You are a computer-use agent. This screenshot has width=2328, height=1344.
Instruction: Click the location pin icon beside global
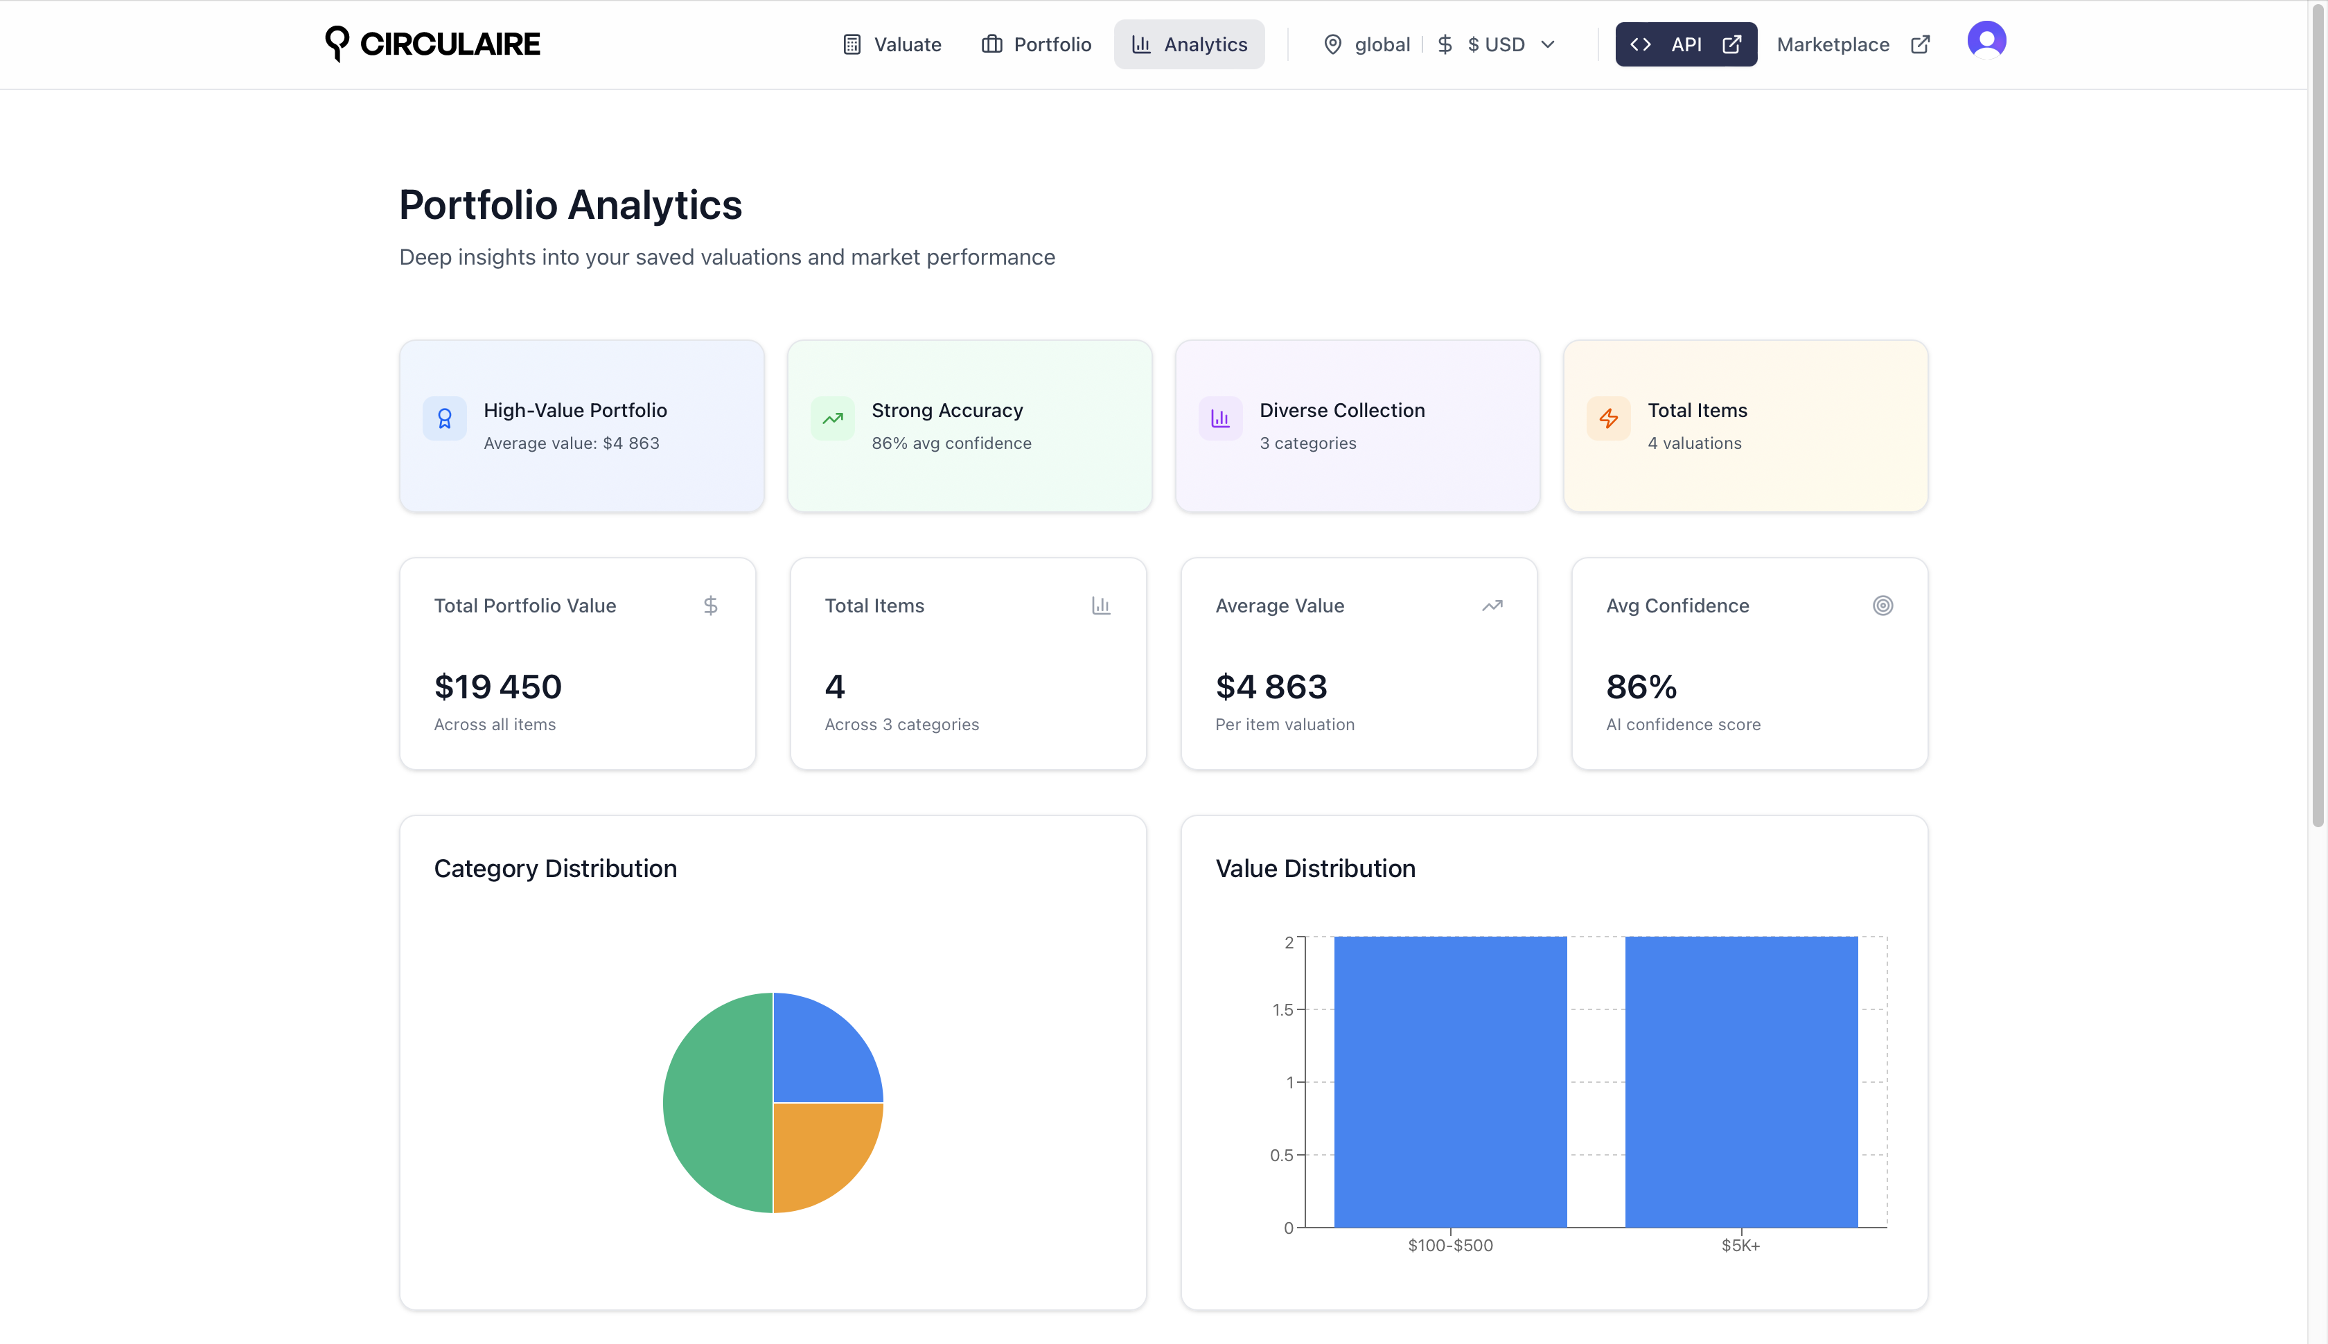1332,44
